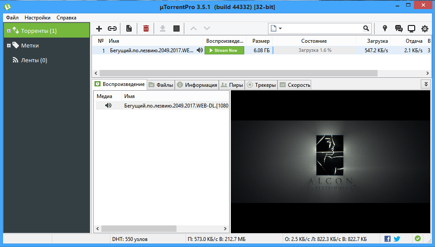Click speaker icon in Медиа column
Screen dimensions: 435x247
(x=108, y=105)
